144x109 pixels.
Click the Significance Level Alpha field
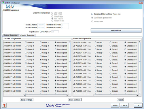coord(55,32)
